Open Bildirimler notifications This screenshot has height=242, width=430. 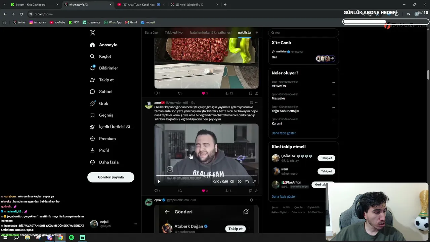pyautogui.click(x=104, y=68)
